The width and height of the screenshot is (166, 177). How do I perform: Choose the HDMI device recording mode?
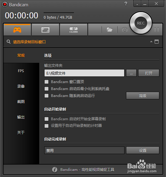74,30
